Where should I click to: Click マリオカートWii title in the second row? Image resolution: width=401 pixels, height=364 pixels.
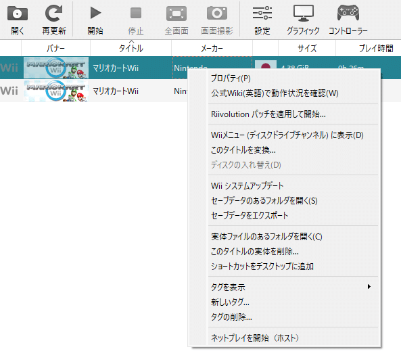click(116, 91)
